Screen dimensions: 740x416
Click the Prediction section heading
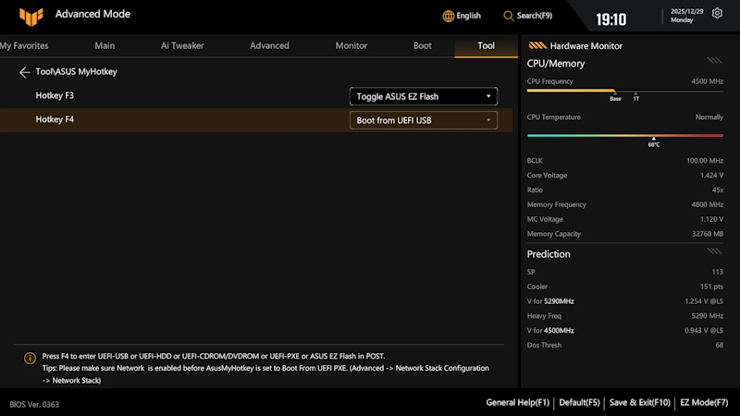click(549, 254)
